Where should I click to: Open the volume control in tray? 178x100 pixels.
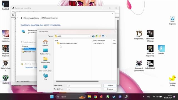pos(157,97)
